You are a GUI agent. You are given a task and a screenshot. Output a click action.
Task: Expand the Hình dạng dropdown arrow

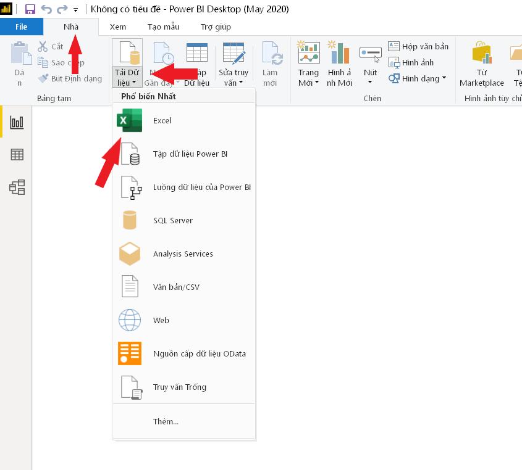[x=444, y=78]
